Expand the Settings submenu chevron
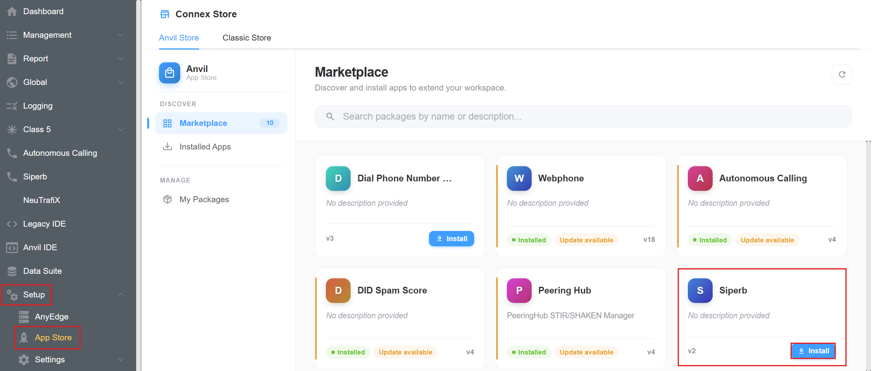The height and width of the screenshot is (371, 874). (x=121, y=360)
